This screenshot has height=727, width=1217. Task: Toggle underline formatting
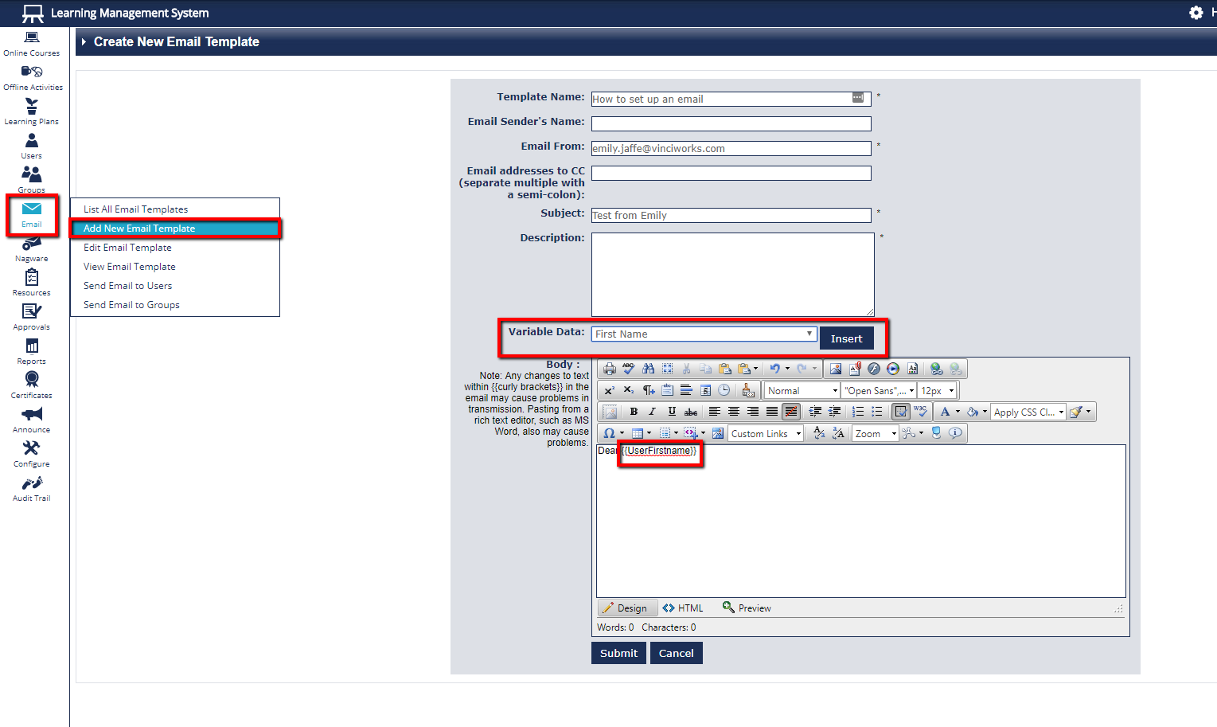[x=672, y=412]
